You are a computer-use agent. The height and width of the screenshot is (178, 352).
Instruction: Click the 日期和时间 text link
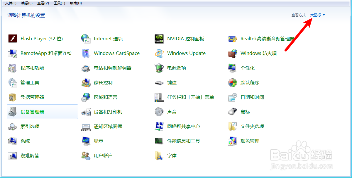pyautogui.click(x=252, y=97)
